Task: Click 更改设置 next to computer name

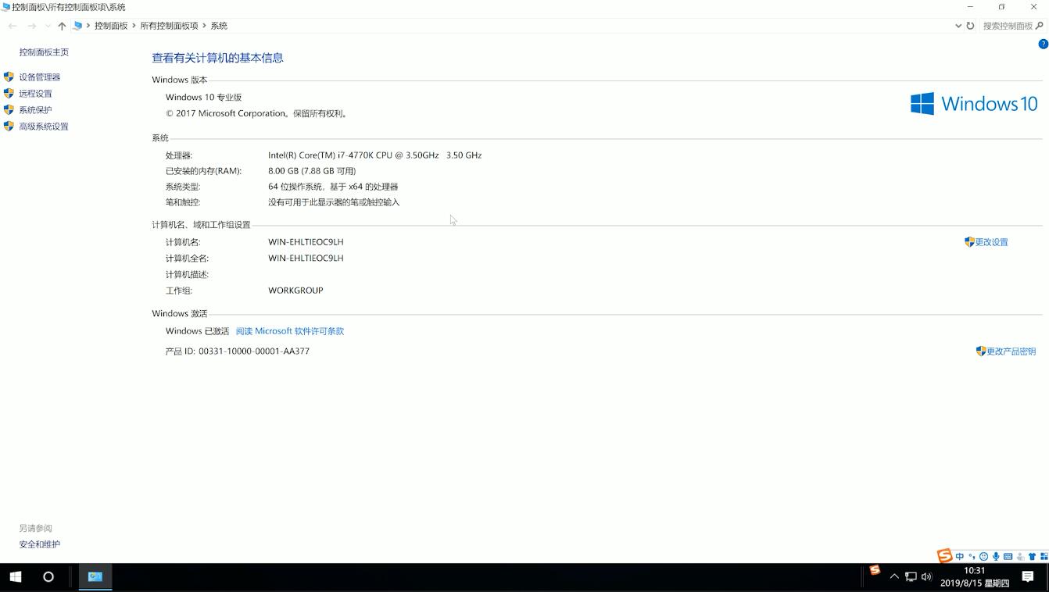Action: point(991,242)
